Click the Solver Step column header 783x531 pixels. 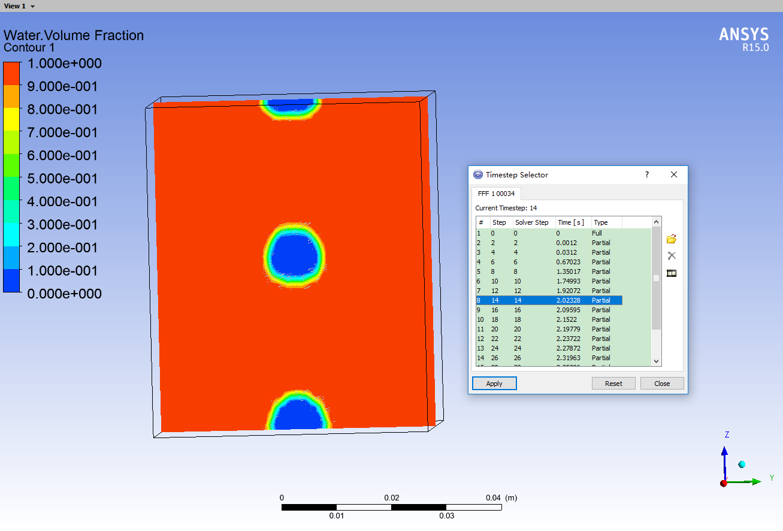(533, 222)
